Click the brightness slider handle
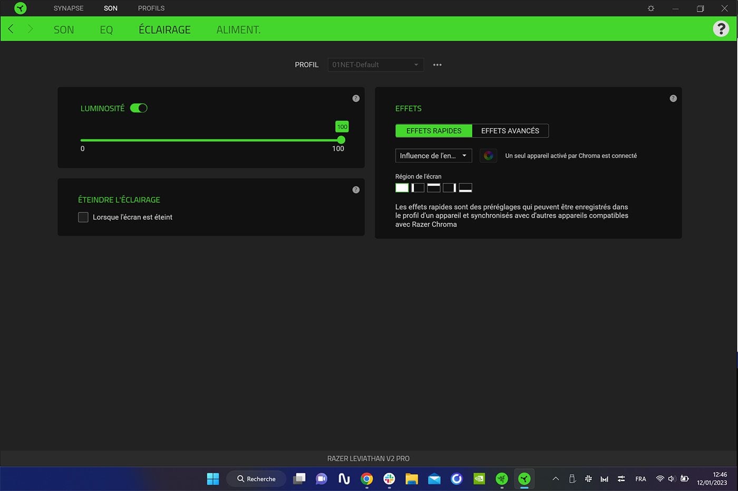Screen dimensions: 738x491 (341, 140)
